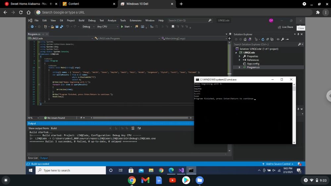Click Collapse All icon in Solution Explorer

267,39
